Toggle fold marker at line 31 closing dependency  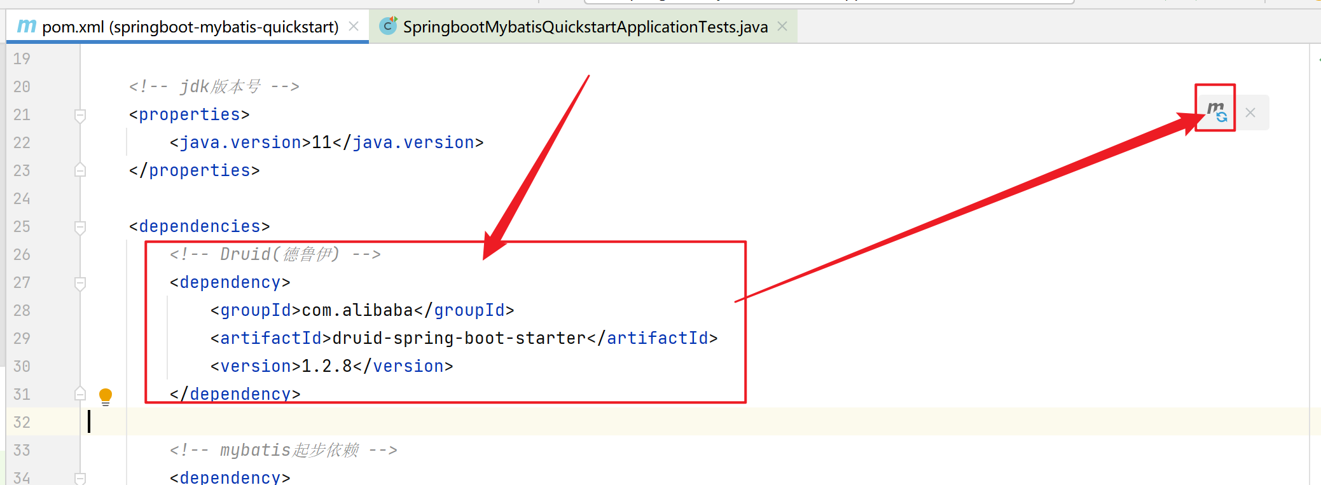click(x=80, y=394)
